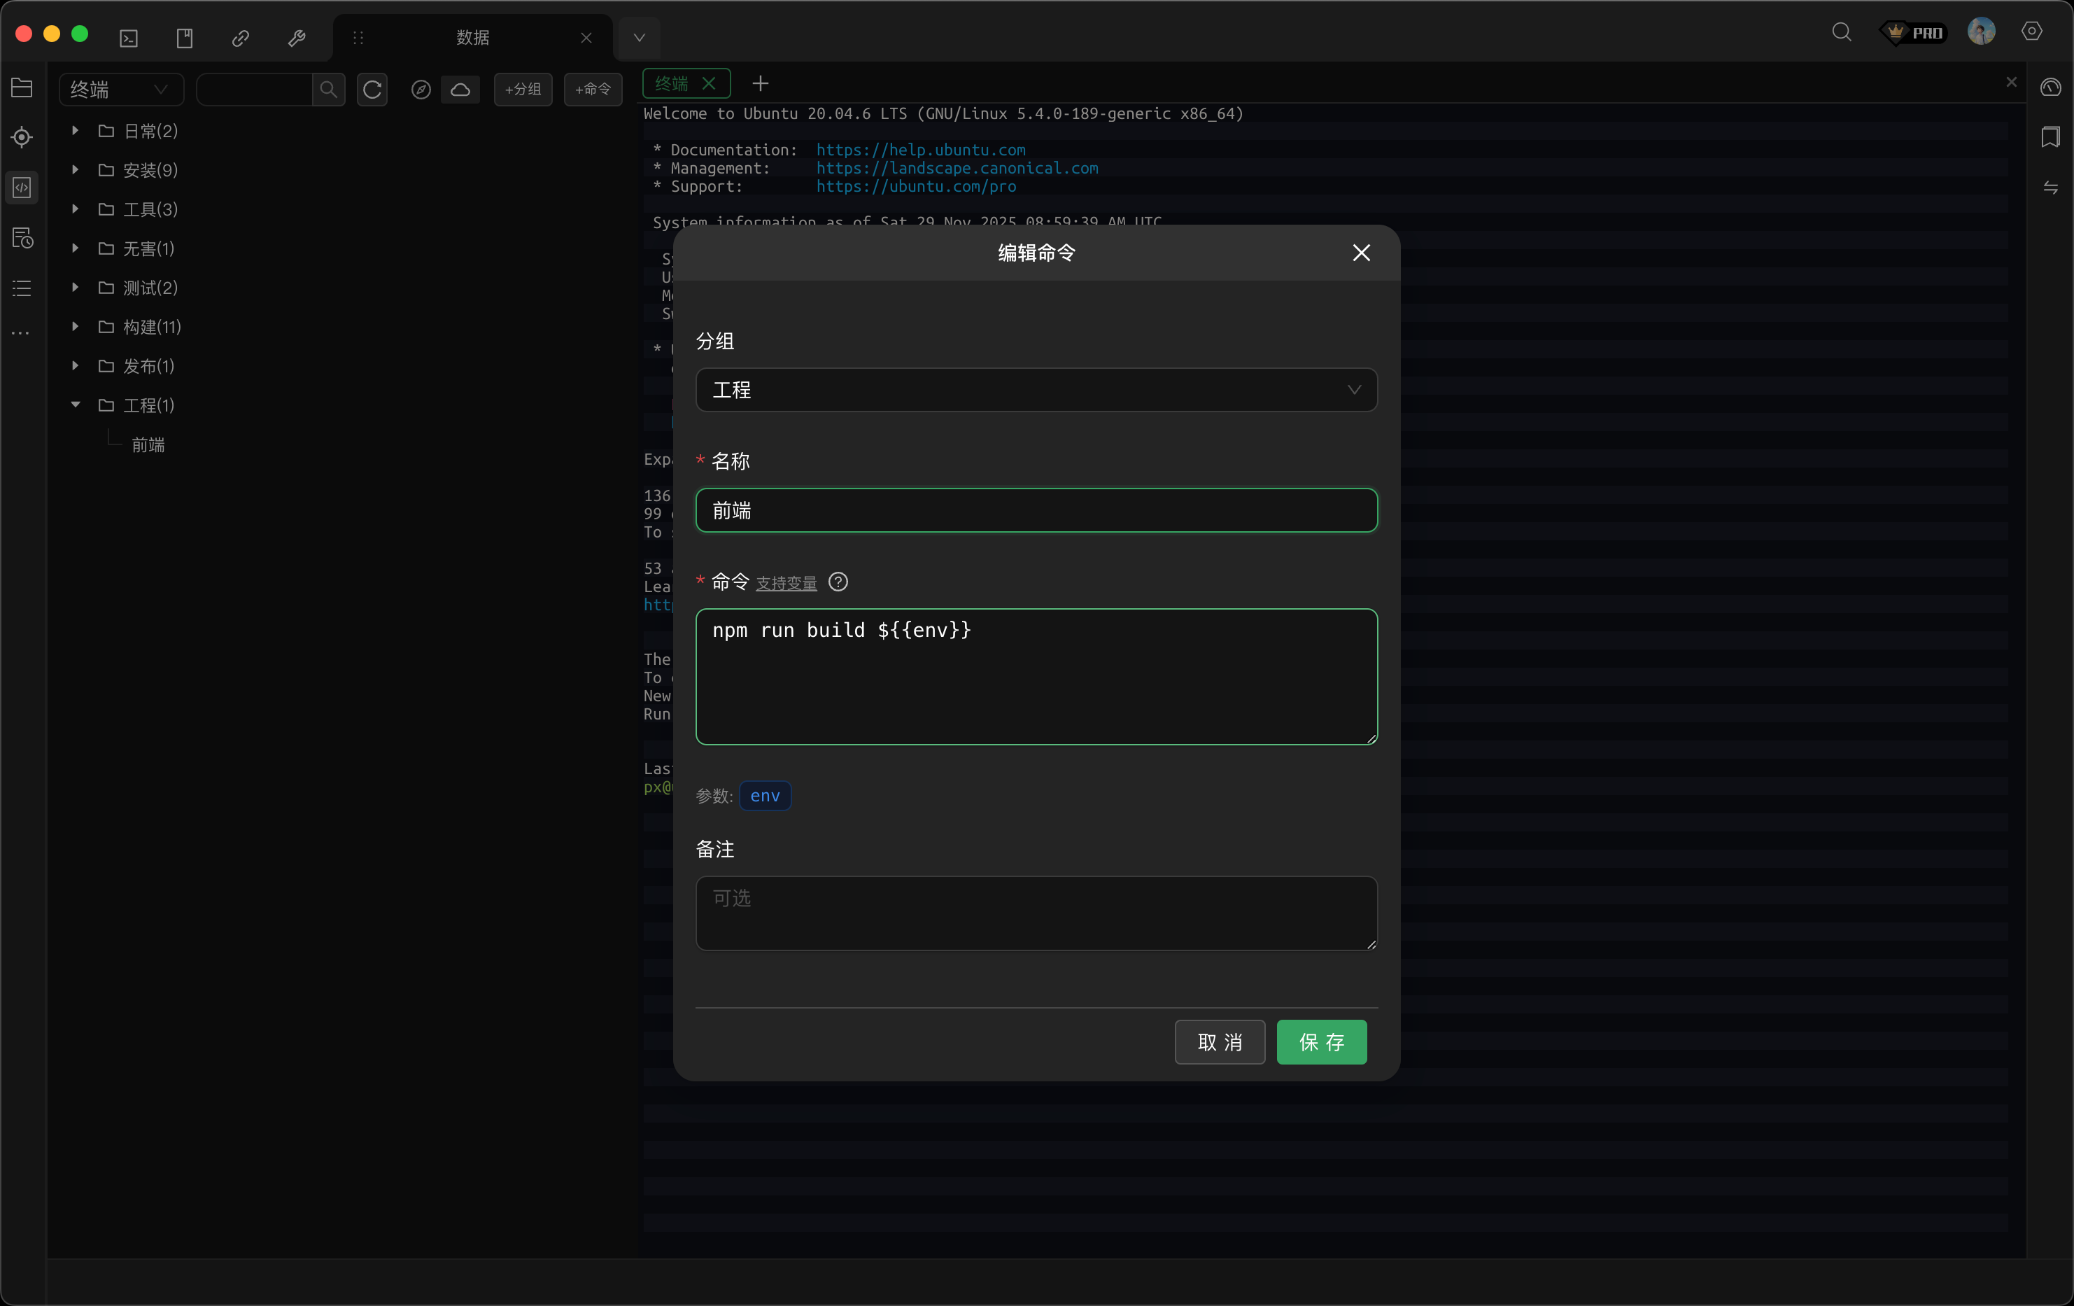Click the help question-mark icon beside 命令
Screen dimensions: 2074x1306
837,582
